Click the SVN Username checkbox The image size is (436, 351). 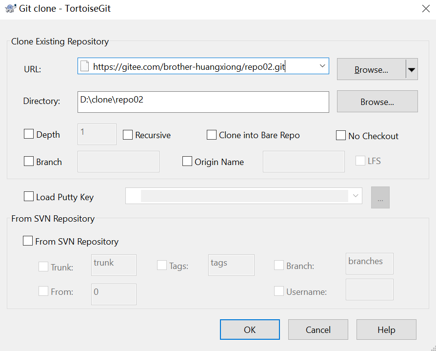point(279,291)
